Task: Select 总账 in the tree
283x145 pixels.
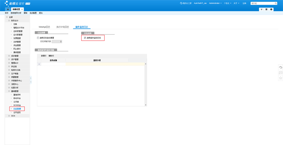Action: pos(15,24)
